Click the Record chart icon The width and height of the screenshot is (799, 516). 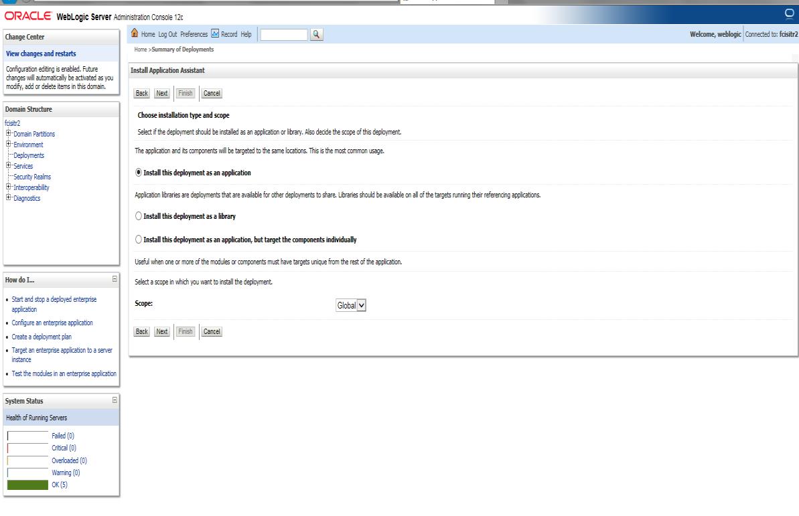pyautogui.click(x=215, y=33)
